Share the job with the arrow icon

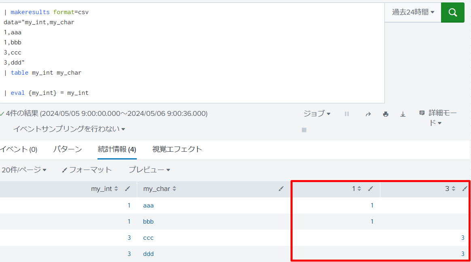click(x=368, y=114)
